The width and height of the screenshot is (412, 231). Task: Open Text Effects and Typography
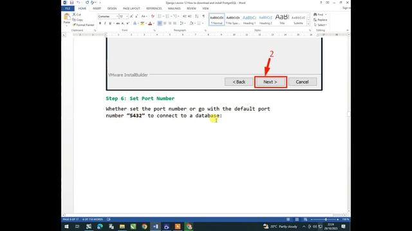point(135,23)
